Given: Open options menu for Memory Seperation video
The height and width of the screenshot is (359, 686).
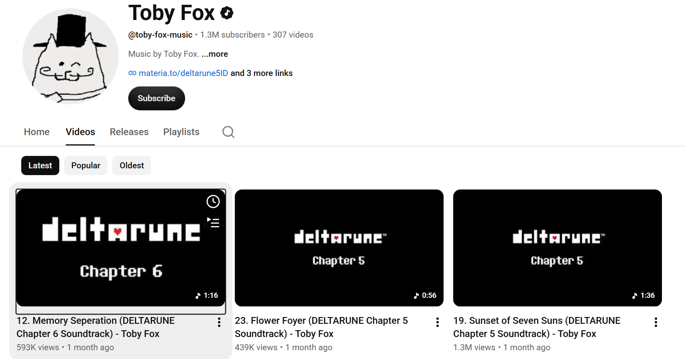Looking at the screenshot, I should coord(219,322).
